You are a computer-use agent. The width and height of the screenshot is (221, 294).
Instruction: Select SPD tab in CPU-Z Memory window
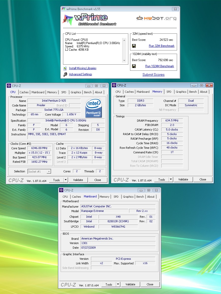(x=169, y=92)
